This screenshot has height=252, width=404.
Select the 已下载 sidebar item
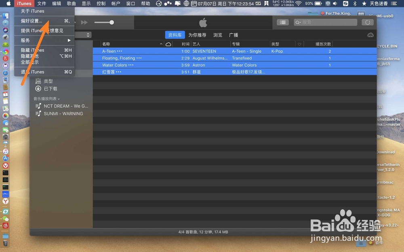pyautogui.click(x=50, y=89)
